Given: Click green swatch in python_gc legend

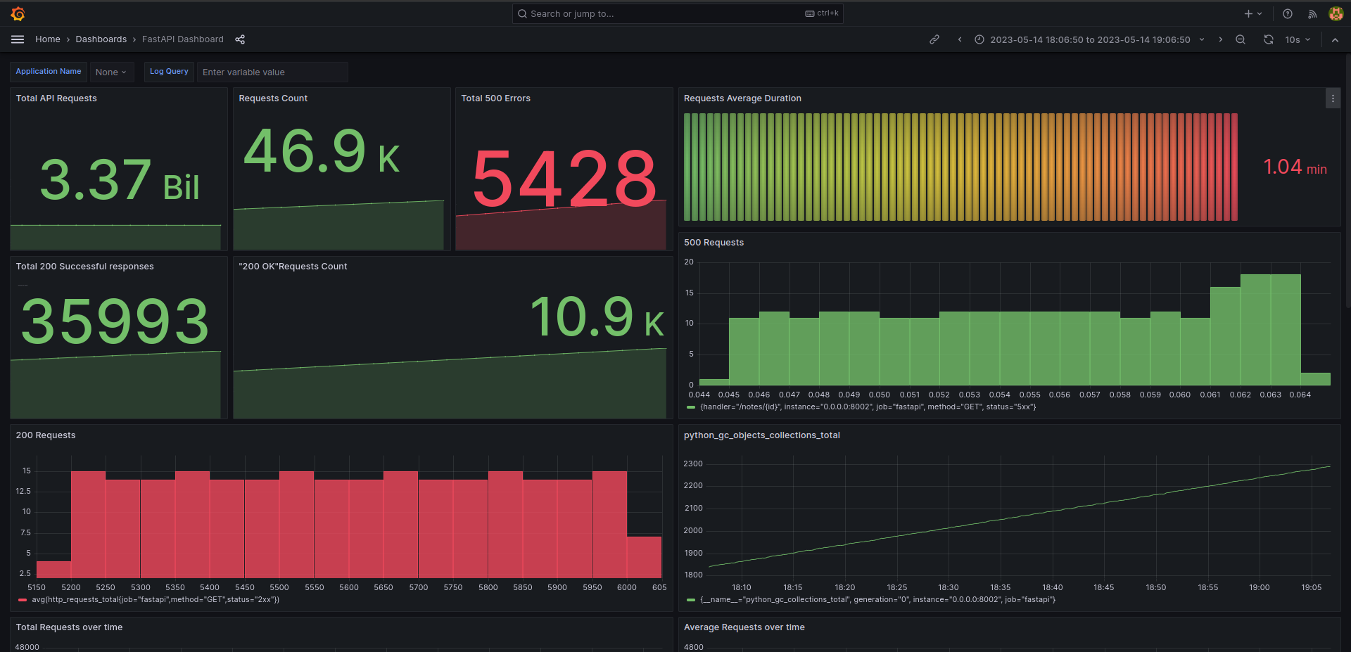Looking at the screenshot, I should tap(691, 600).
